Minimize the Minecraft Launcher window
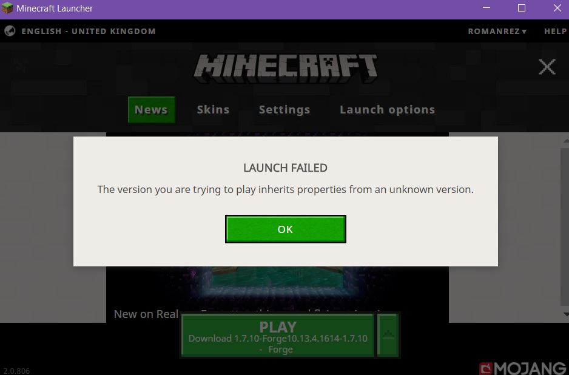This screenshot has width=569, height=375. (x=487, y=8)
